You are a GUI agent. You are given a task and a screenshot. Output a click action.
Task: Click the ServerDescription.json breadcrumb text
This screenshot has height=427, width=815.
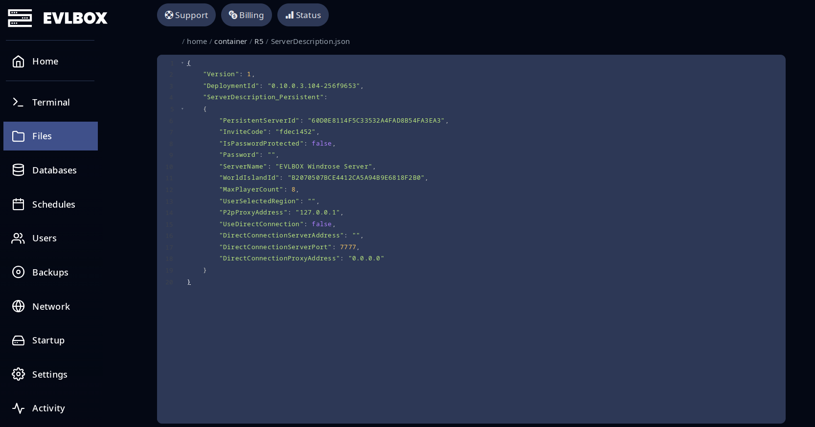pos(310,42)
